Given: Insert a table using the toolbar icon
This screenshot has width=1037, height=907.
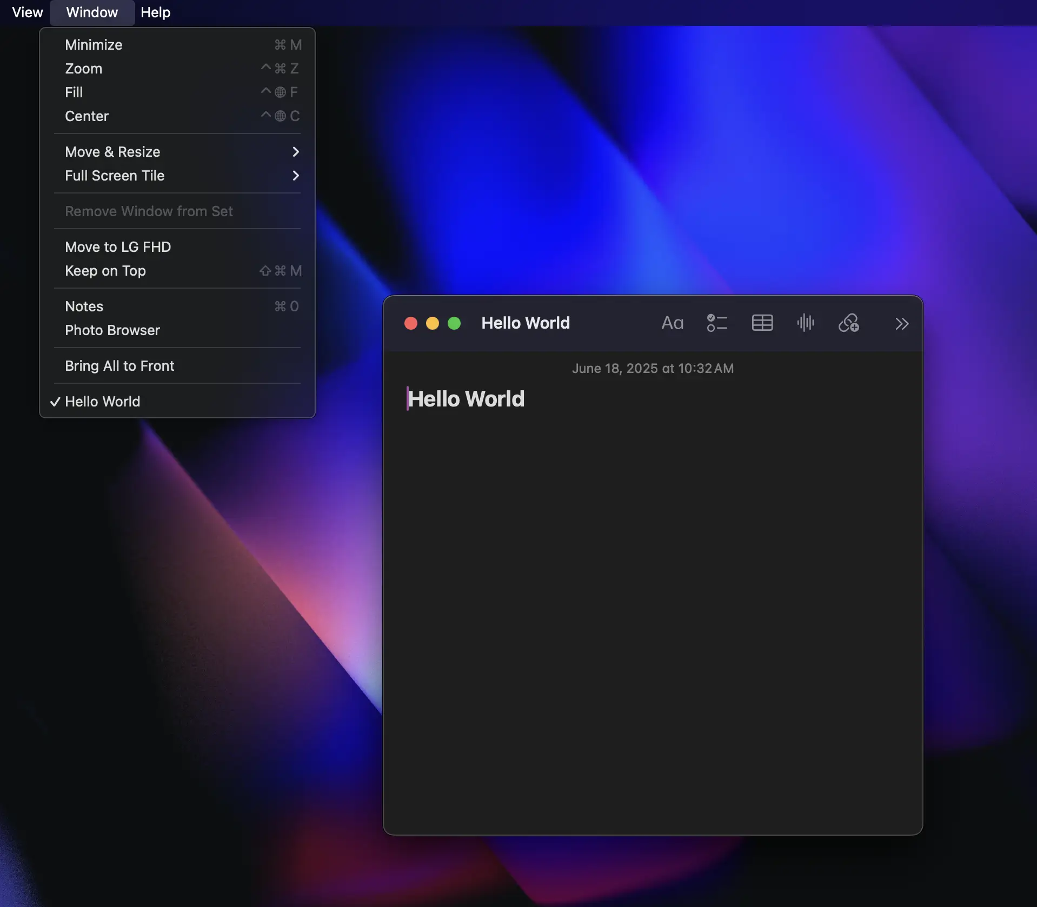Looking at the screenshot, I should click(x=762, y=323).
